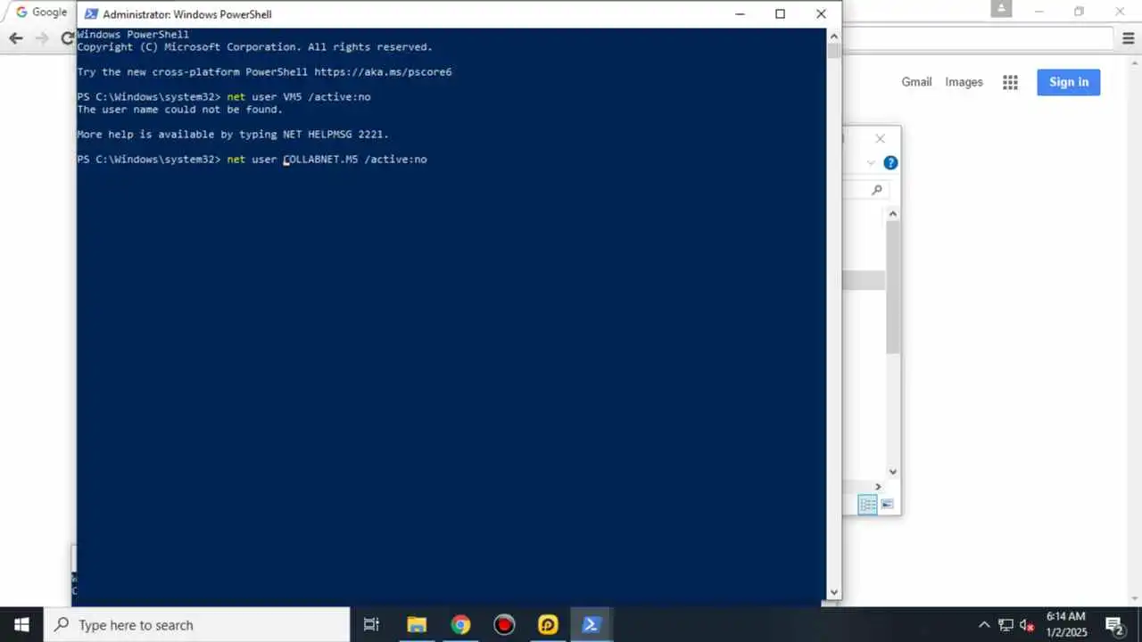Switch Explorer to large icons view
Image resolution: width=1142 pixels, height=642 pixels.
click(887, 505)
